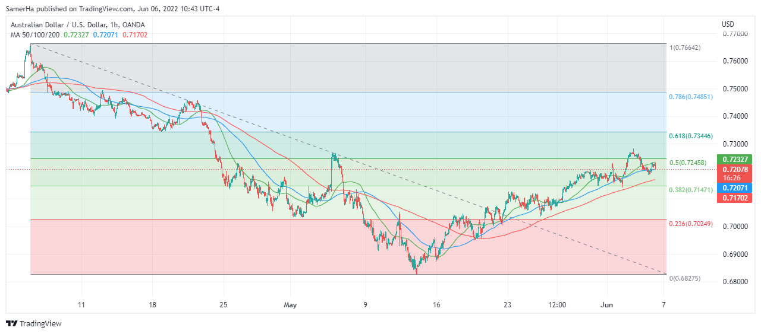This screenshot has width=761, height=334.
Task: Select the red 0.71702 value in MA legend
Action: (x=135, y=35)
